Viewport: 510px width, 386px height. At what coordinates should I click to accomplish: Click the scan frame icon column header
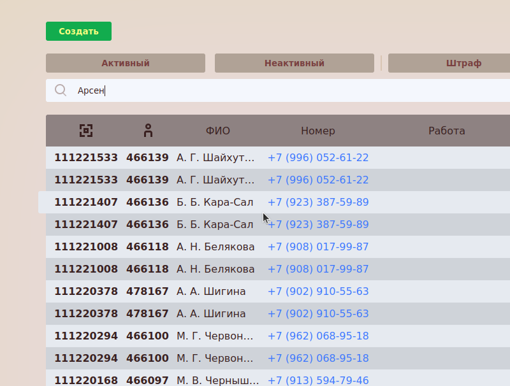[86, 131]
